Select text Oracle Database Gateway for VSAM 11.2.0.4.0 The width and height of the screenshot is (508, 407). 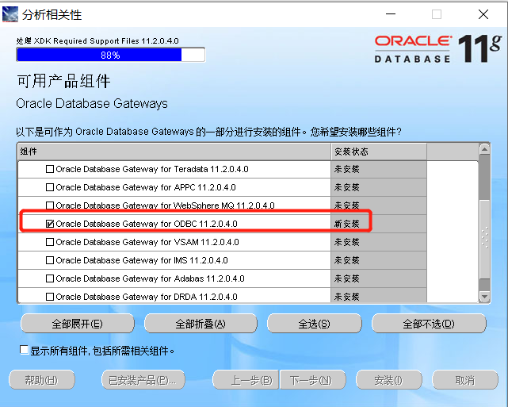point(147,242)
